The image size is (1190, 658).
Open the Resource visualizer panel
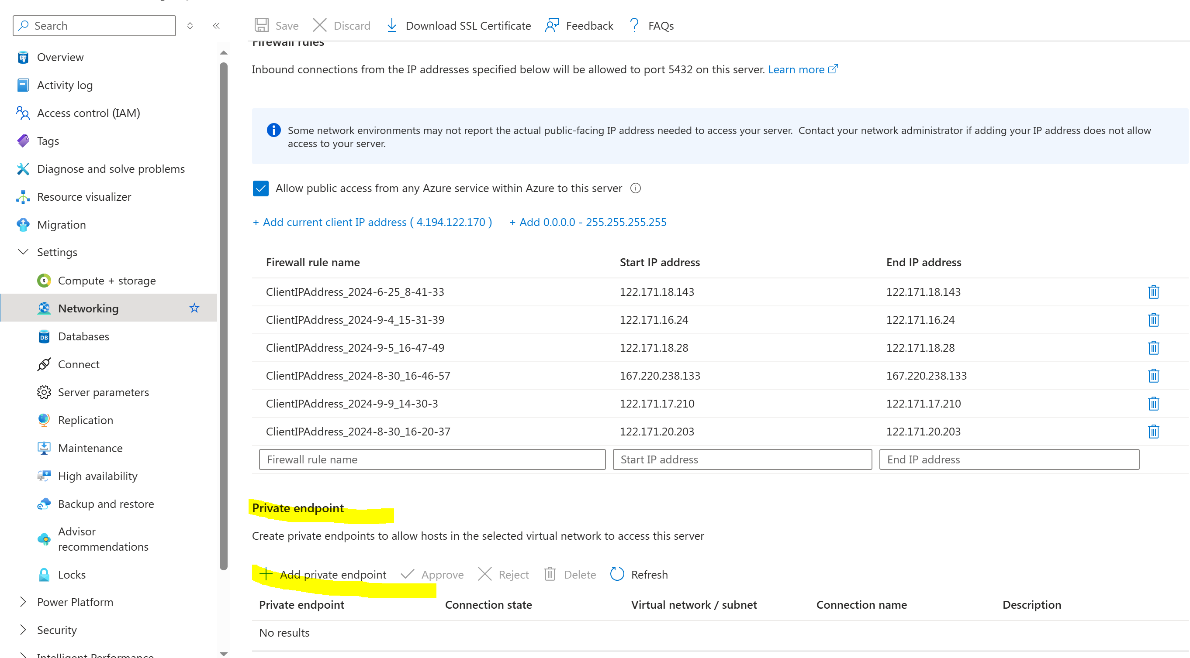(84, 196)
